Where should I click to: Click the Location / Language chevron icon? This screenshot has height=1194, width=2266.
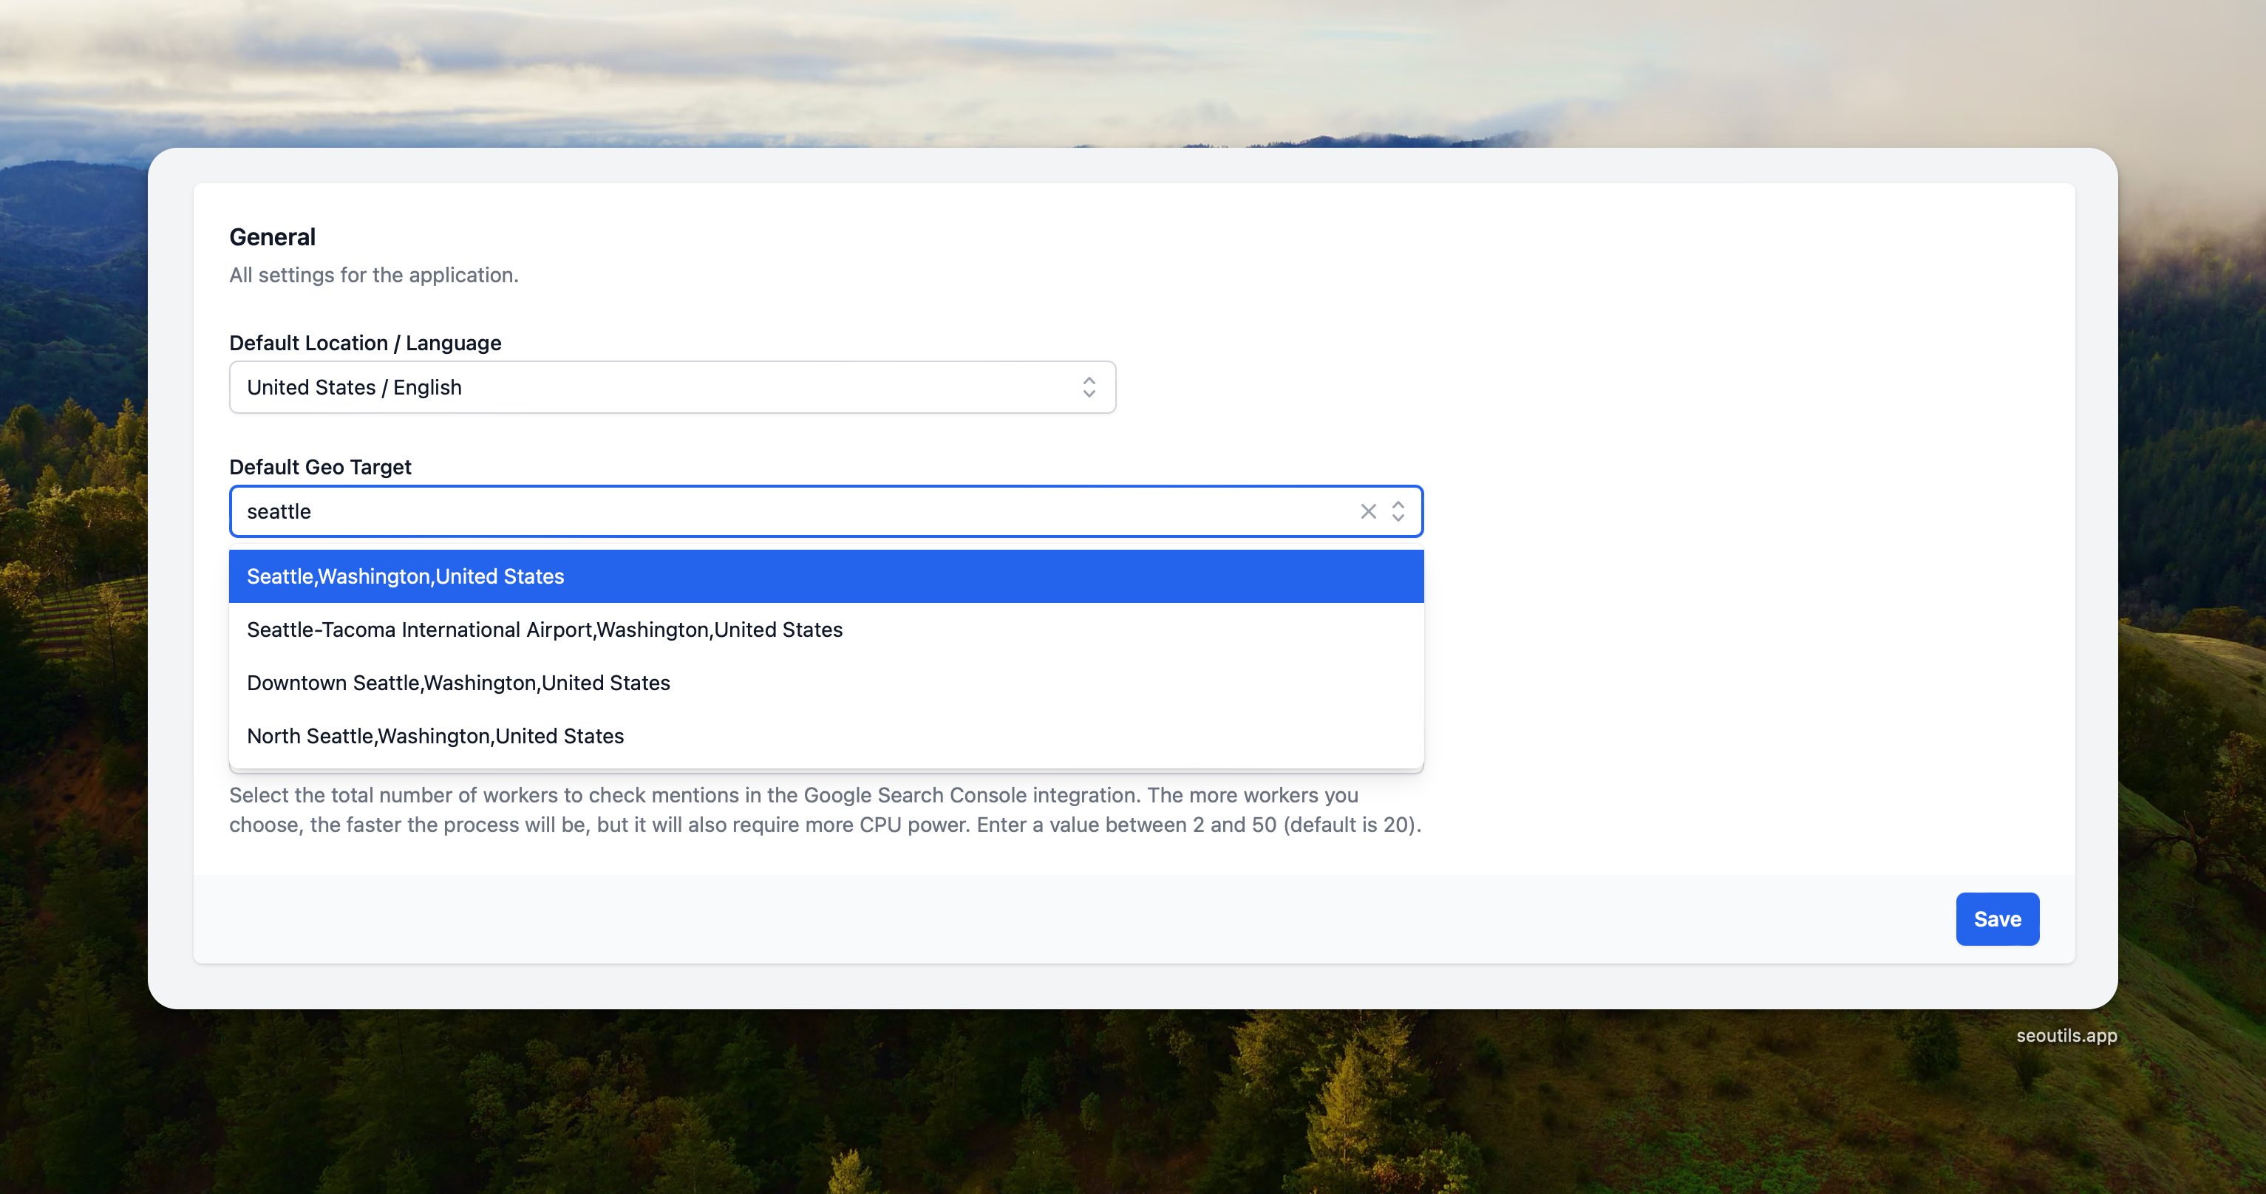(x=1089, y=388)
